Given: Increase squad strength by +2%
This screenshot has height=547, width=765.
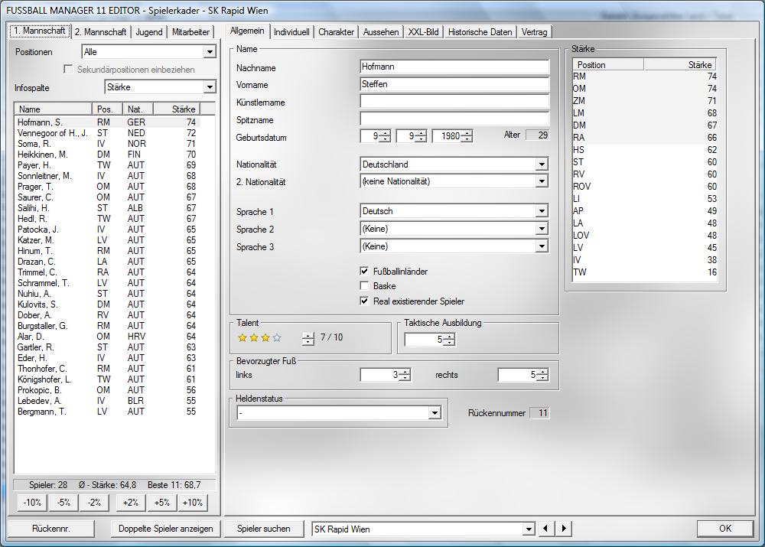Looking at the screenshot, I should pyautogui.click(x=131, y=502).
